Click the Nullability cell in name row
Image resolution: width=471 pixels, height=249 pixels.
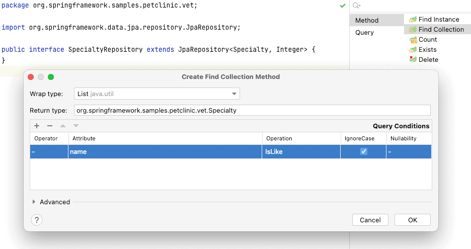coord(409,151)
